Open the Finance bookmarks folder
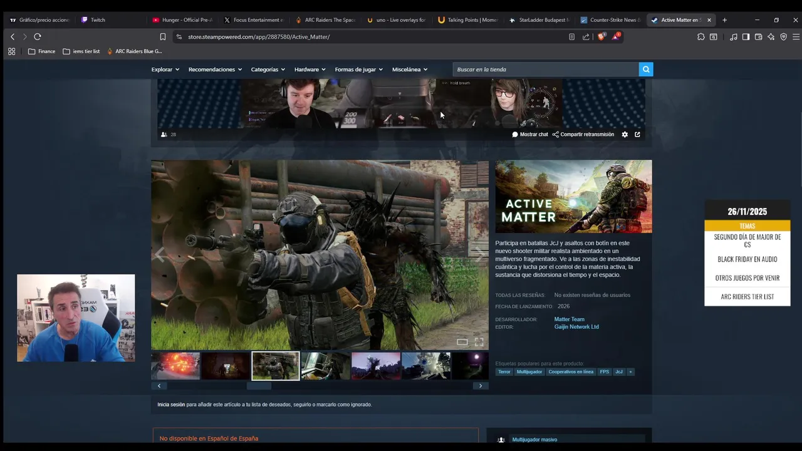 click(x=41, y=51)
